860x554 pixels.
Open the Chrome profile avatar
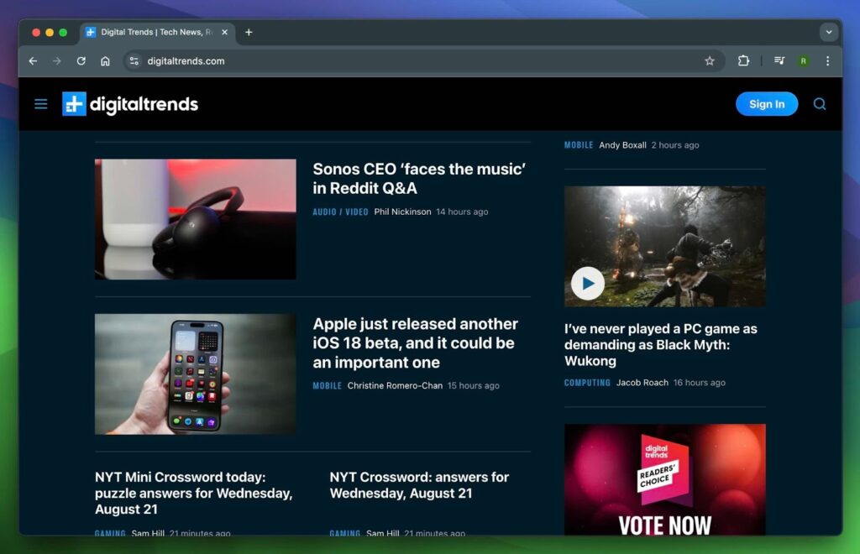[804, 60]
